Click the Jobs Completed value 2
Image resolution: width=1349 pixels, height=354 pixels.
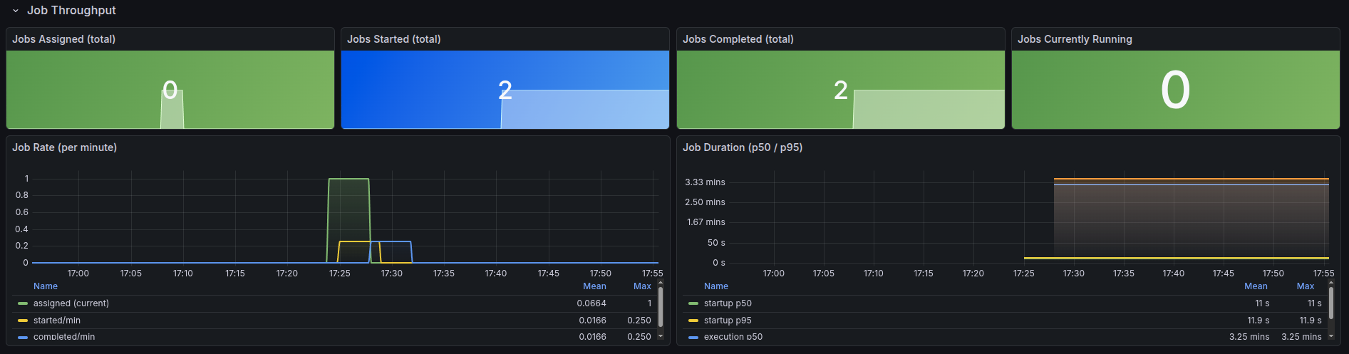tap(841, 90)
